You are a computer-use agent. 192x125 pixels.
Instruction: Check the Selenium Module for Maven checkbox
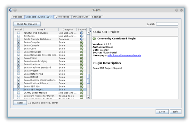[x=19, y=96]
